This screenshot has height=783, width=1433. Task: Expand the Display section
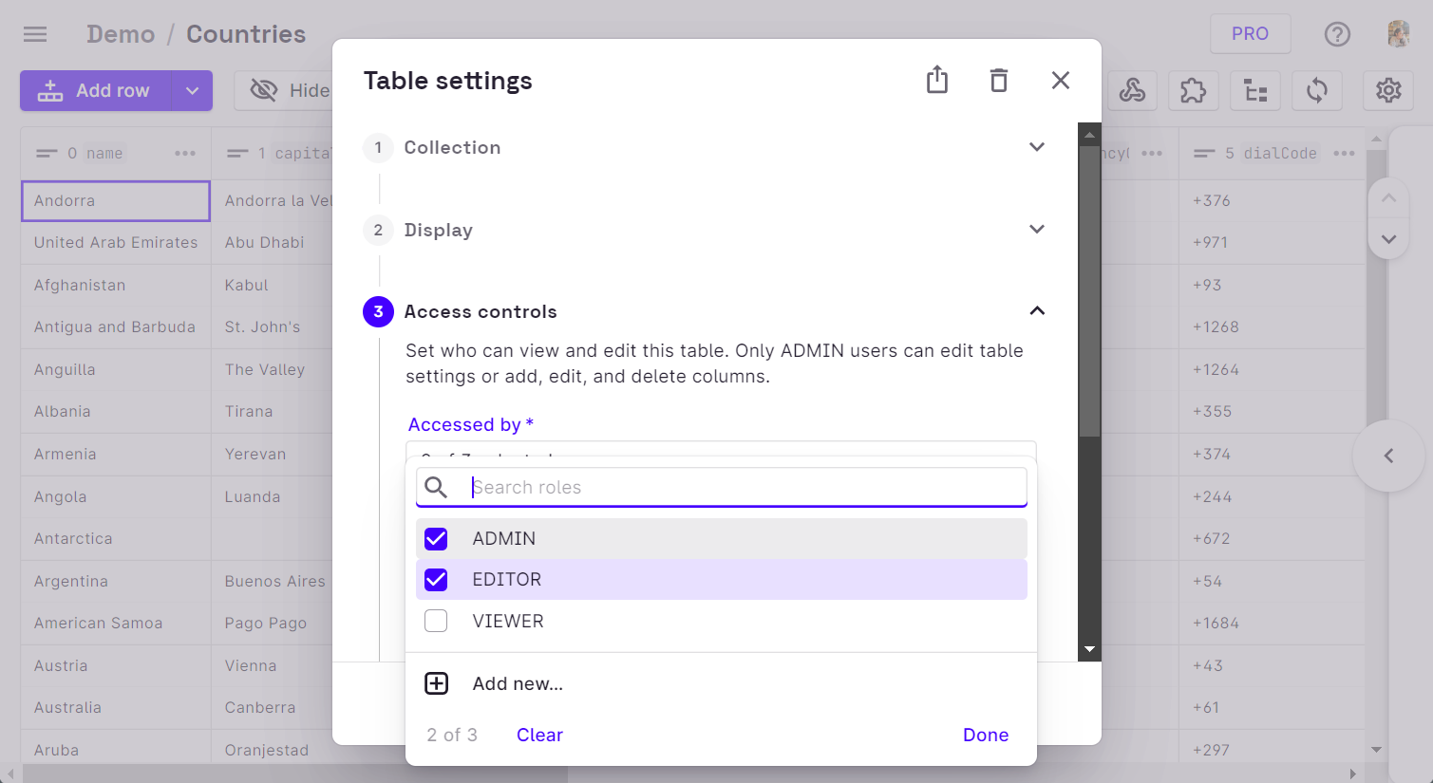1037,230
